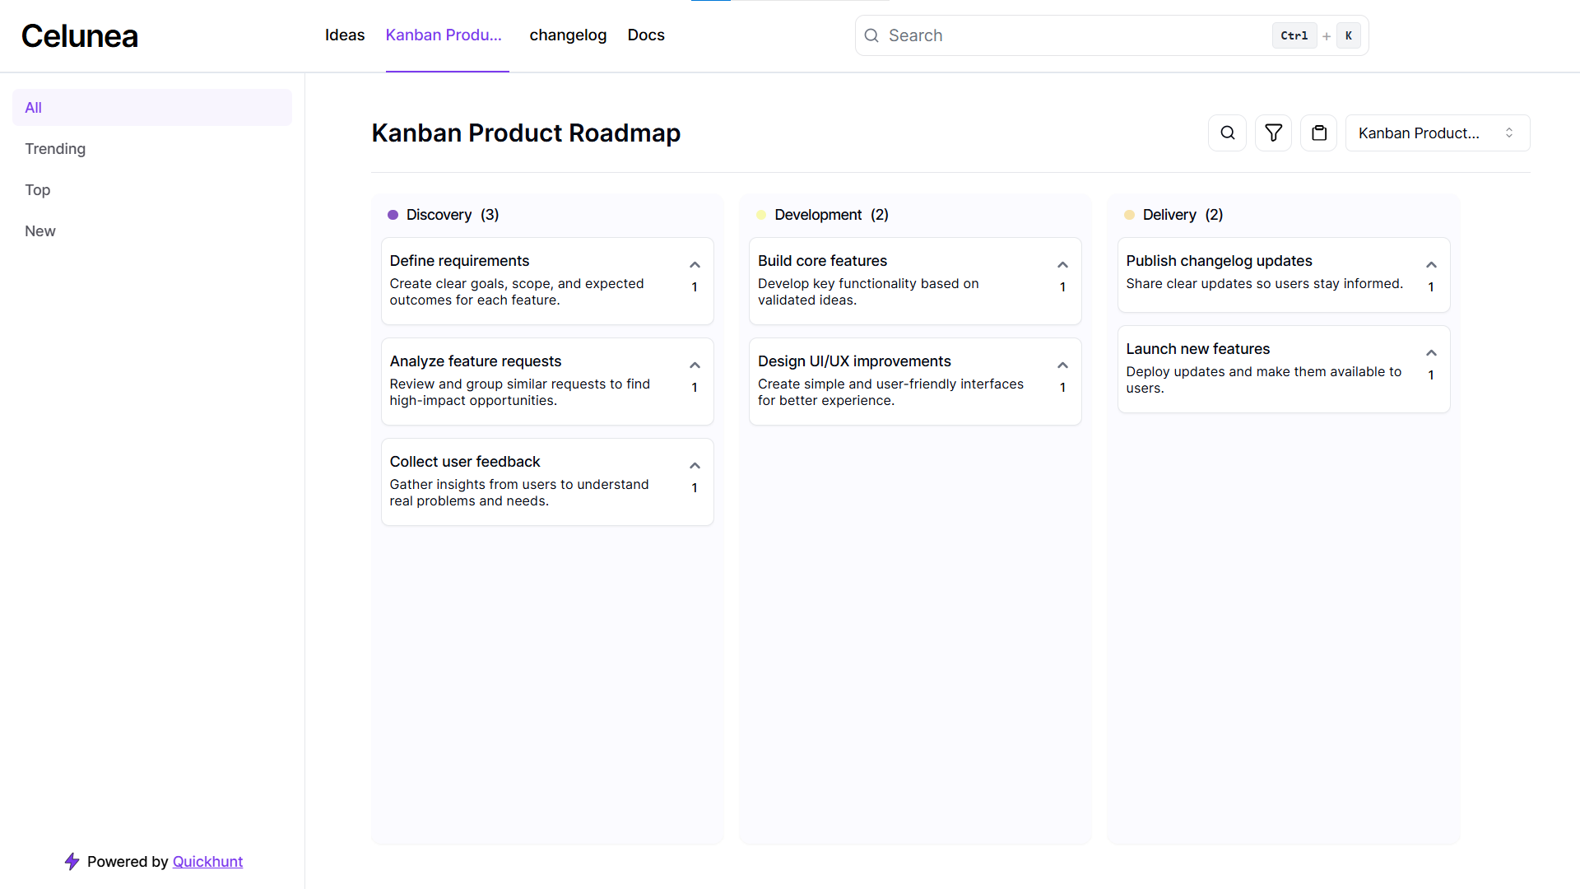Open the Build core features card title
The image size is (1580, 889).
pos(822,261)
